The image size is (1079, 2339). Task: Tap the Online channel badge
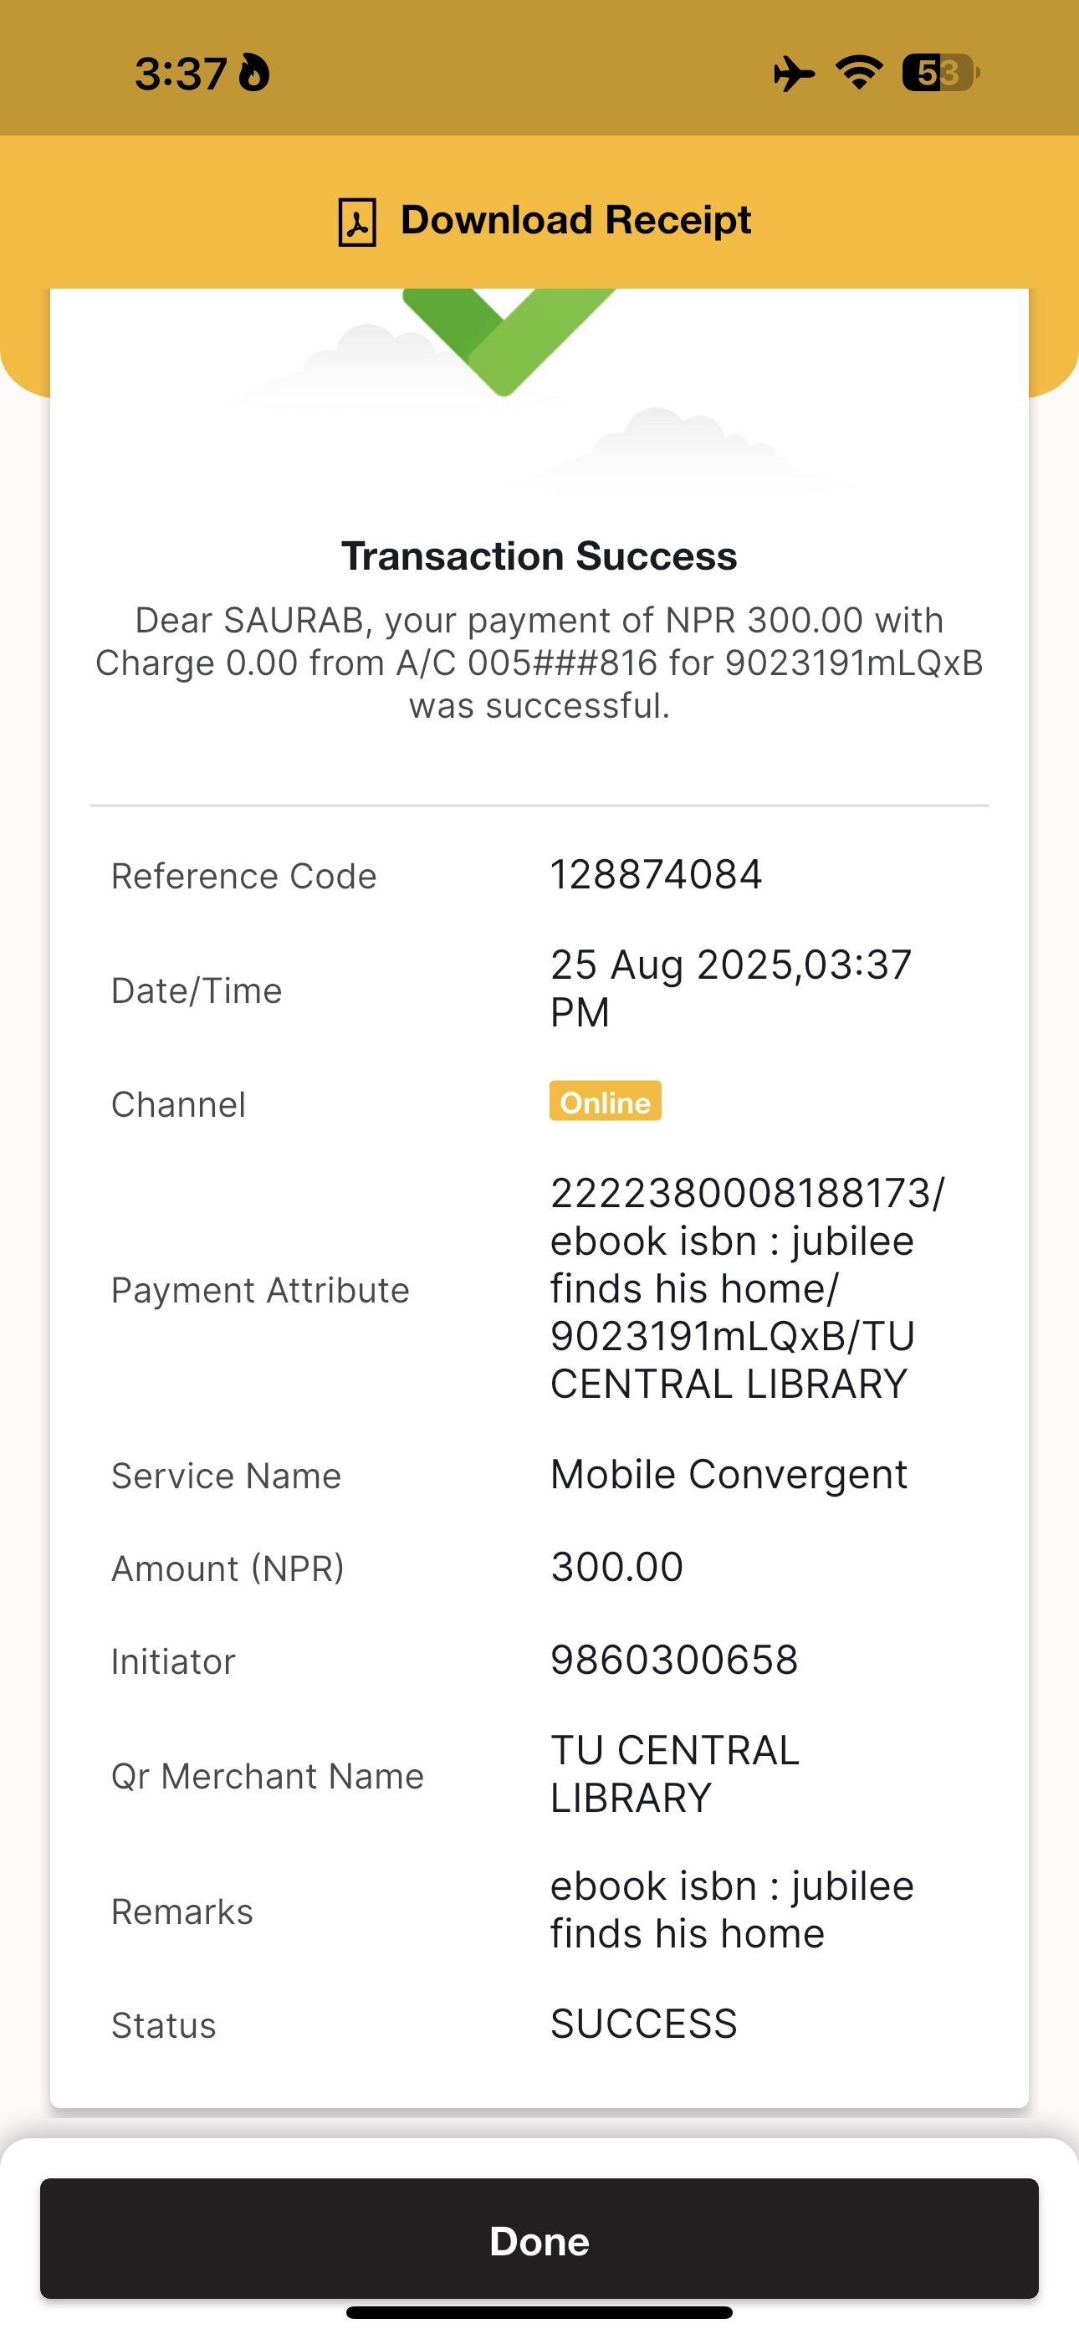click(x=605, y=1102)
